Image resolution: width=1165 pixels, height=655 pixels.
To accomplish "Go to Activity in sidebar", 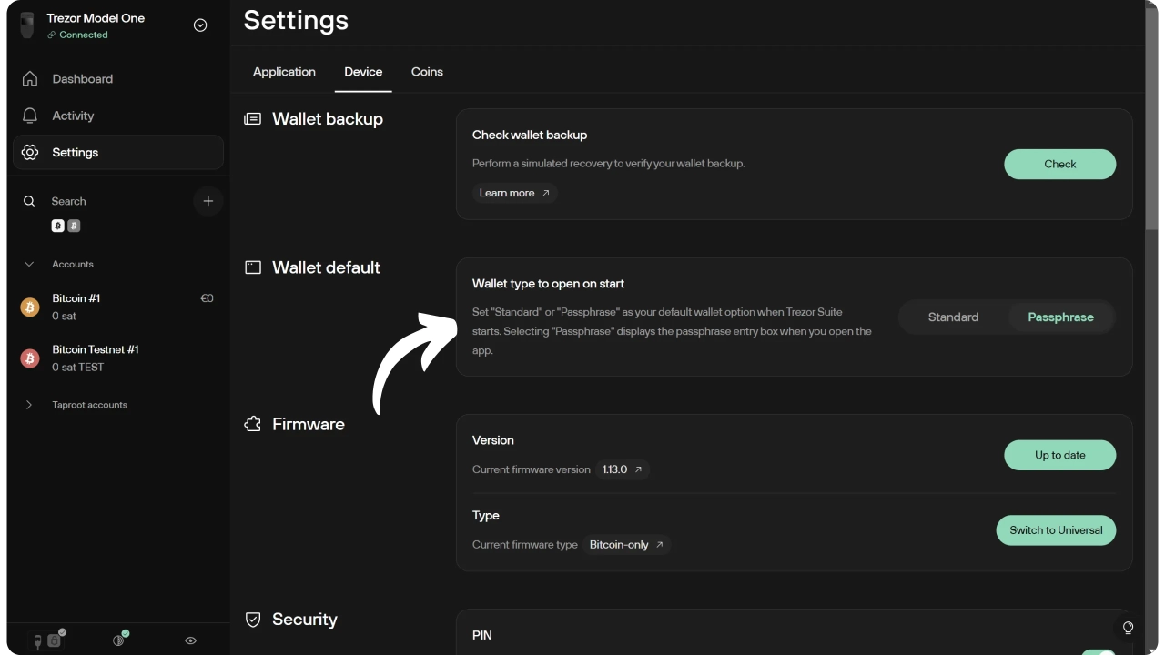I will tap(117, 116).
